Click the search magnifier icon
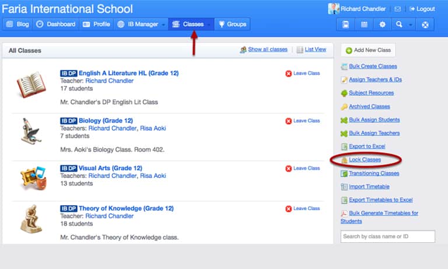448x269 pixels. pyautogui.click(x=399, y=25)
